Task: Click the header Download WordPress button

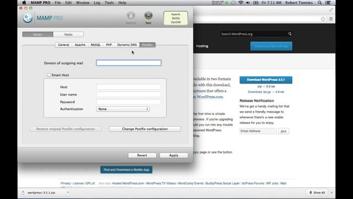Action: pyautogui.click(x=271, y=46)
